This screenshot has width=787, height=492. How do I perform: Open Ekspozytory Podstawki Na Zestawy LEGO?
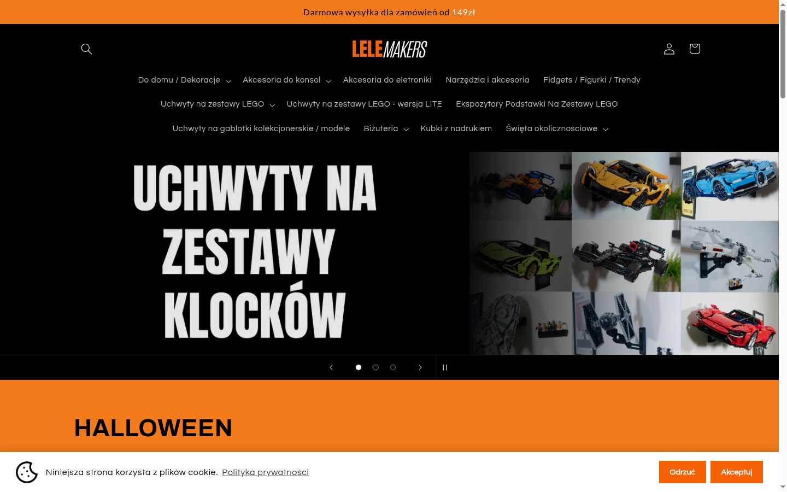537,104
